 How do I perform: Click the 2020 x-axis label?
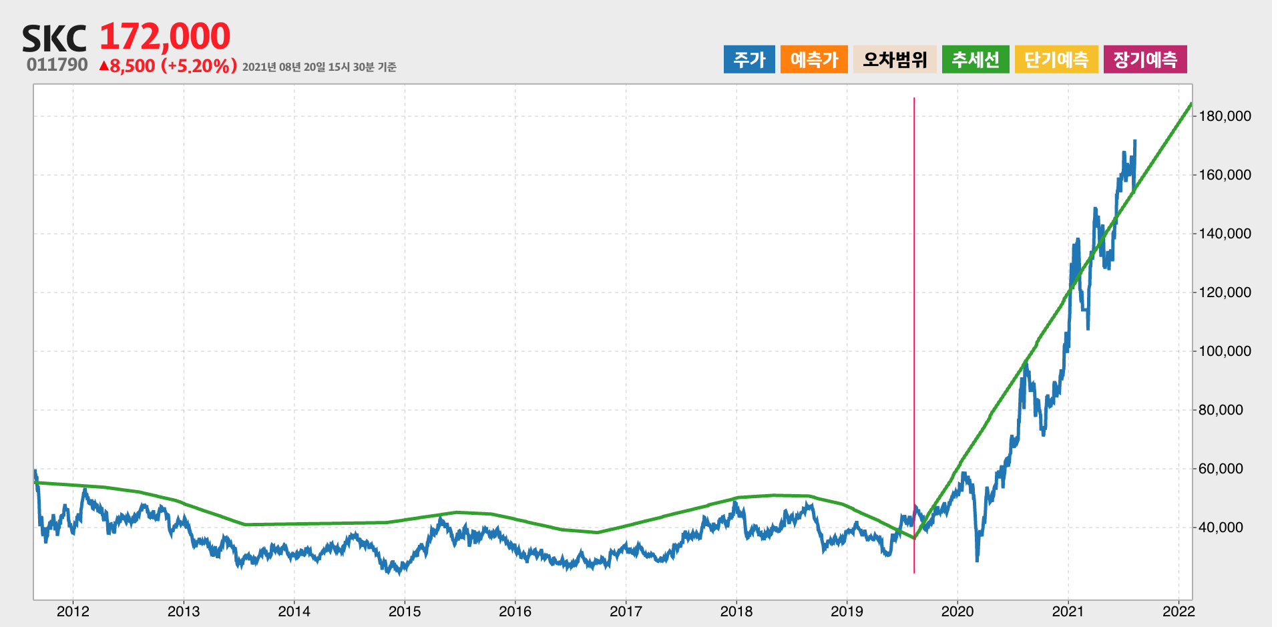point(957,611)
